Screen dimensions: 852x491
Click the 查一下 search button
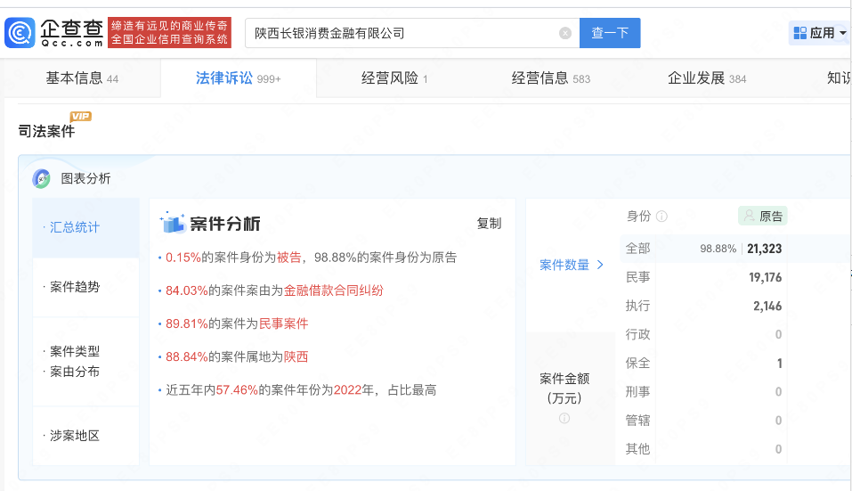(x=610, y=33)
